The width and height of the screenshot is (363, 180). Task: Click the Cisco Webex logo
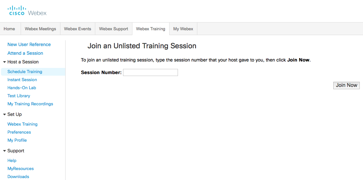[x=27, y=11]
